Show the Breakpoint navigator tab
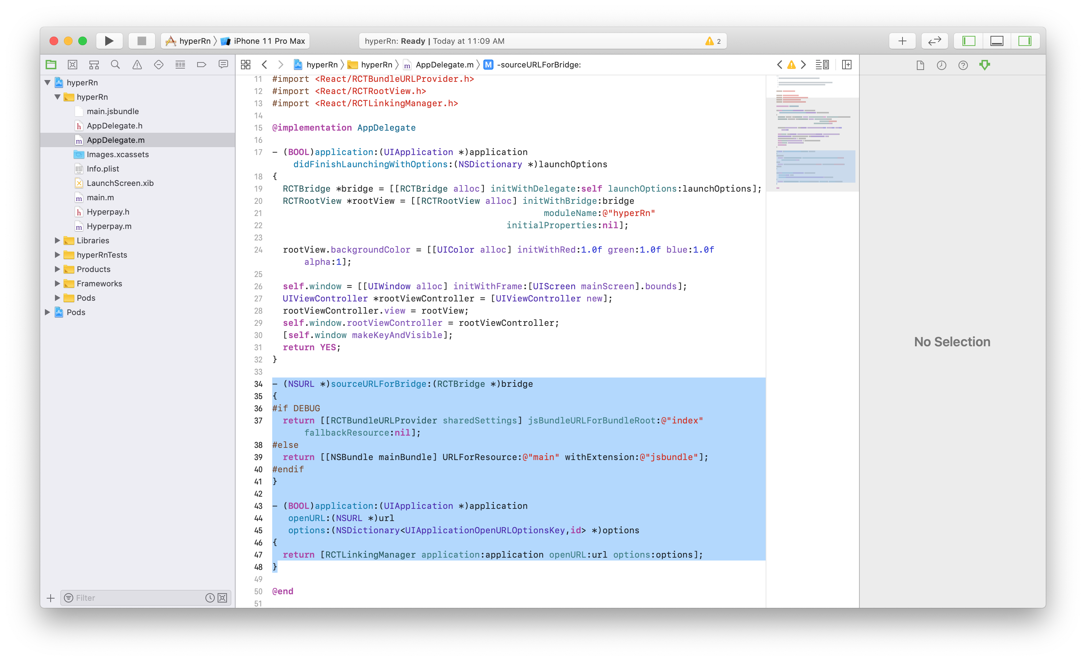Image resolution: width=1086 pixels, height=661 pixels. coord(201,65)
